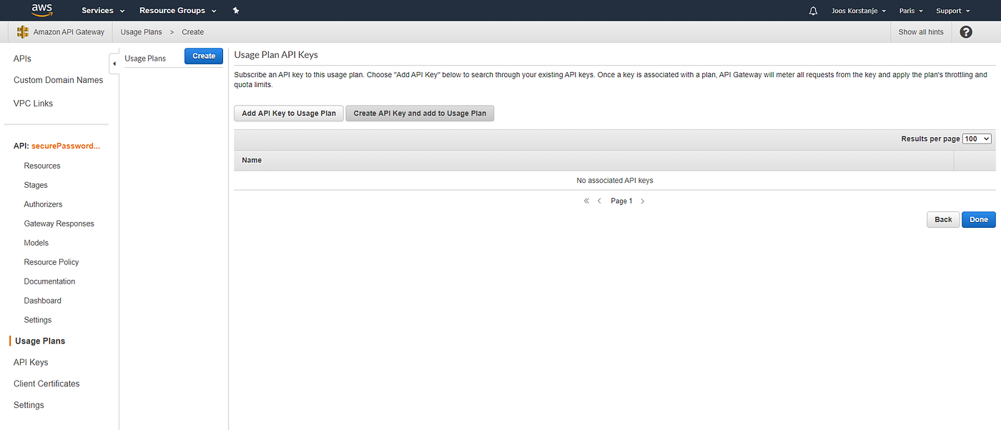Open the Services dropdown menu
Viewport: 1001px width, 430px height.
pyautogui.click(x=103, y=11)
